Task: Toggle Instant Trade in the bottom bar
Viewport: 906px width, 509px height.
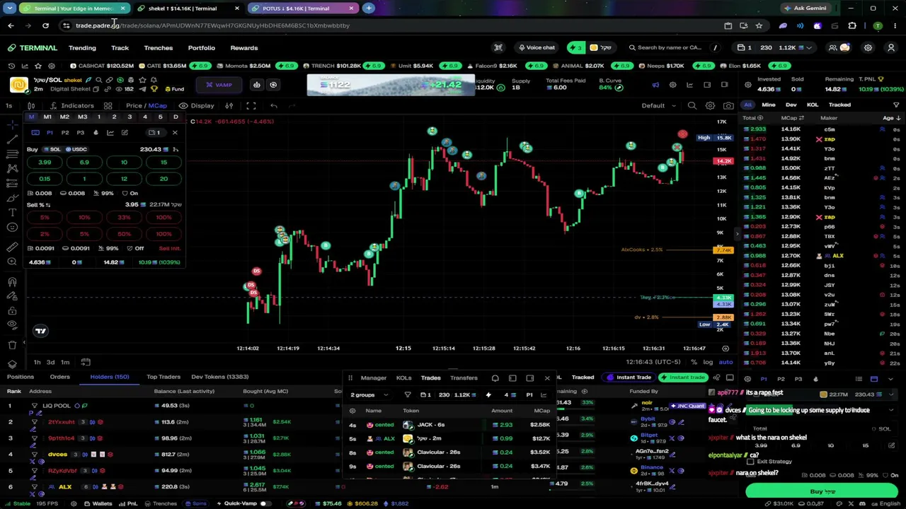Action: coord(629,378)
